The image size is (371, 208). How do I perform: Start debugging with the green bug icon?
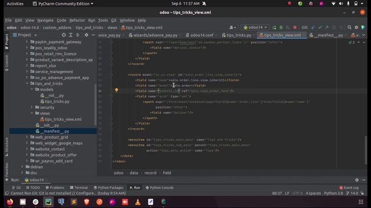tap(281, 28)
